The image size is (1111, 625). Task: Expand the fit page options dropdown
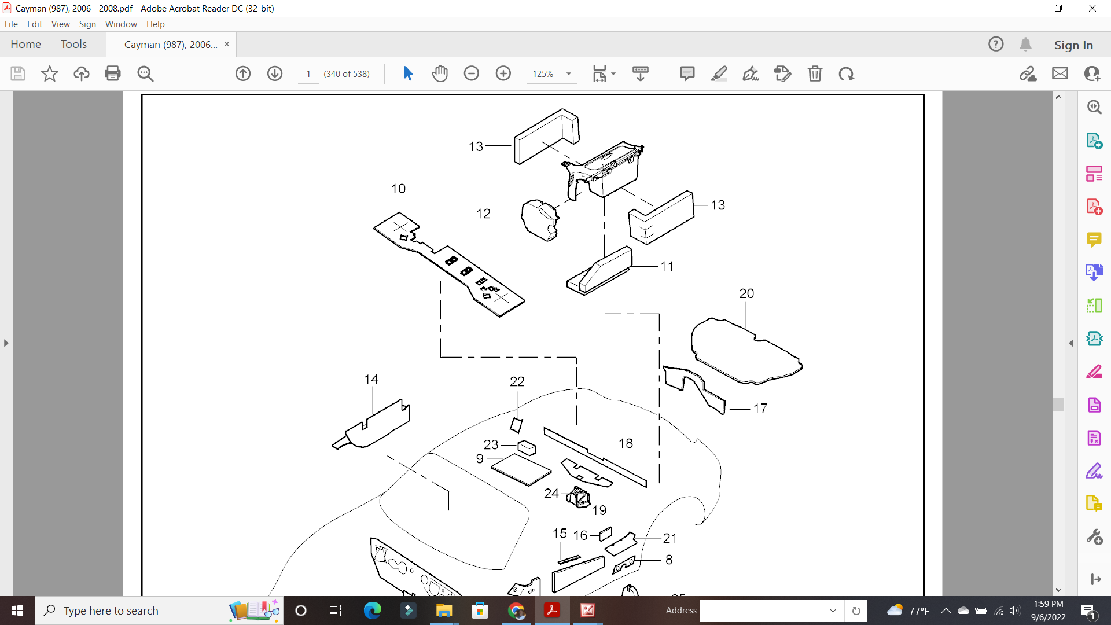(613, 74)
